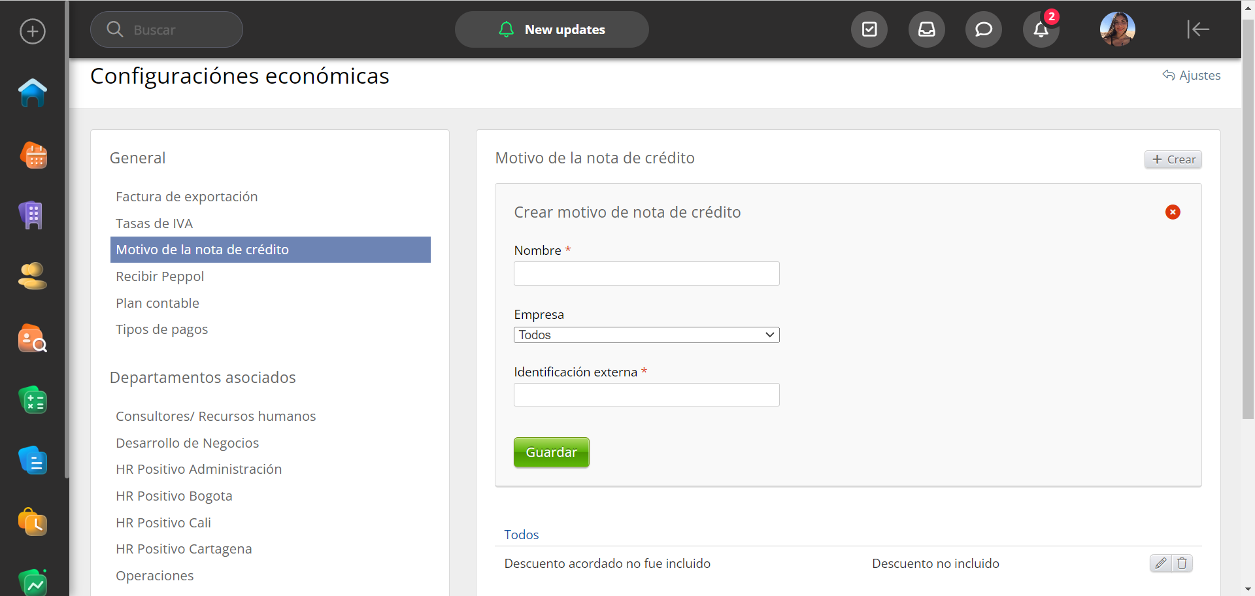Go back via Ajustes link
1255x596 pixels.
(1192, 76)
